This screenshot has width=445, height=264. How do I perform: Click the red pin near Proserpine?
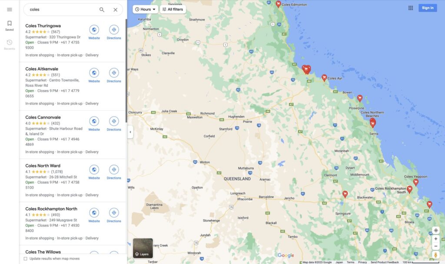click(x=359, y=98)
